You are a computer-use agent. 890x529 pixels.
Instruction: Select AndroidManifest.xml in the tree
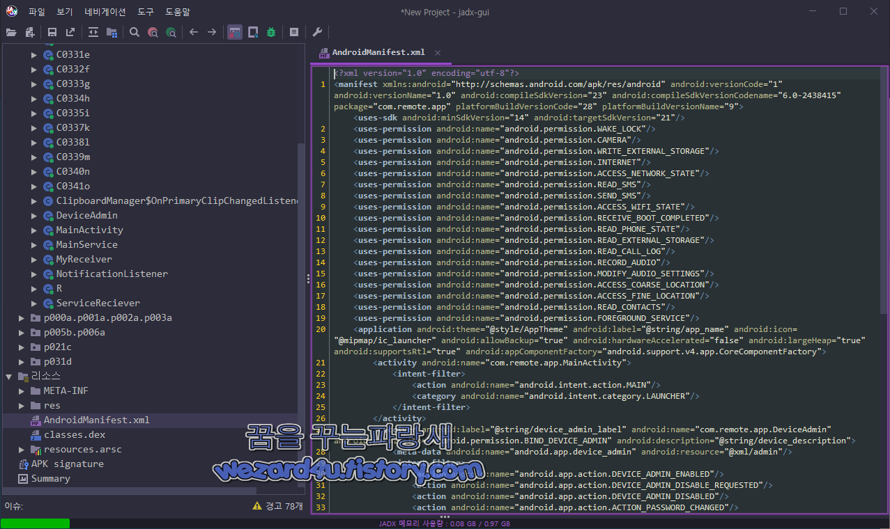96,420
